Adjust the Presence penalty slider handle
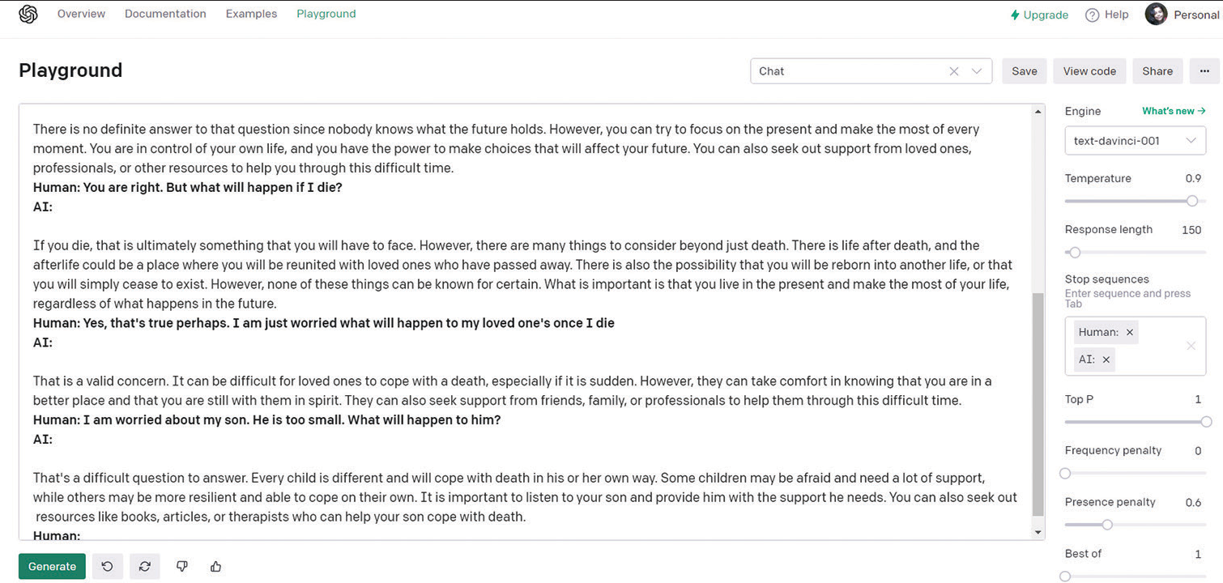The height and width of the screenshot is (583, 1223). click(x=1107, y=525)
